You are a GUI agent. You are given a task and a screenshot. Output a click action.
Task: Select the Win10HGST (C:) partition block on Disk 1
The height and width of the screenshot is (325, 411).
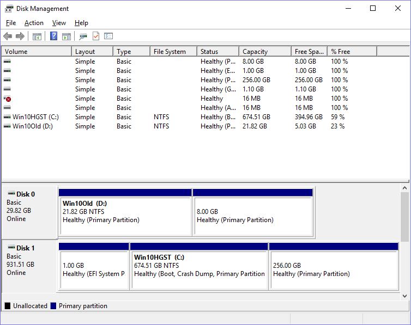(199, 266)
